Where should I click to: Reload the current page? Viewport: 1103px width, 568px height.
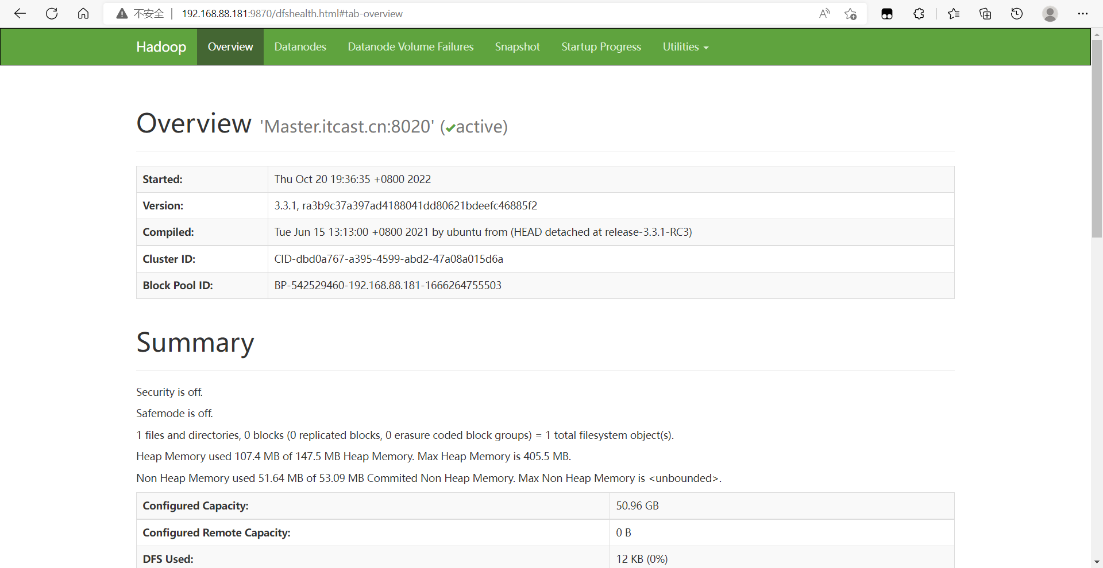[52, 14]
